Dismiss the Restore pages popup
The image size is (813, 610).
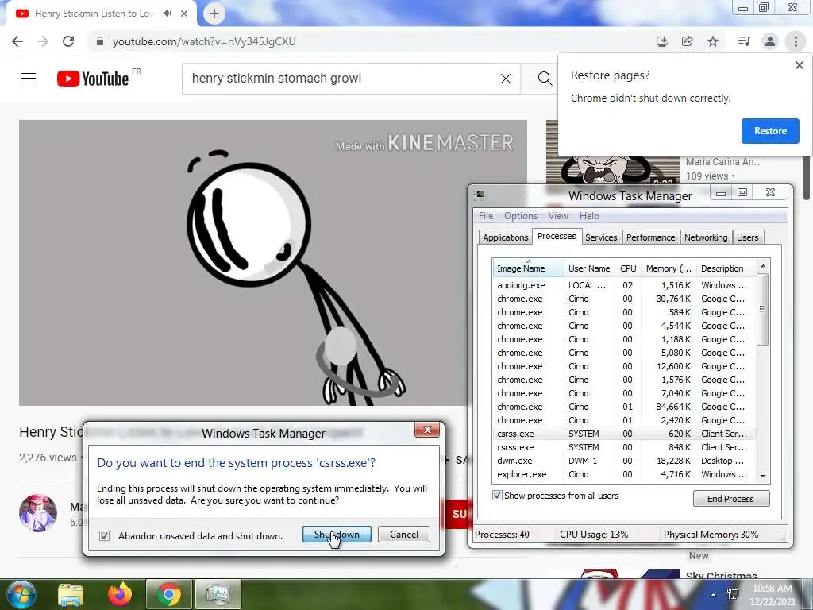(799, 65)
